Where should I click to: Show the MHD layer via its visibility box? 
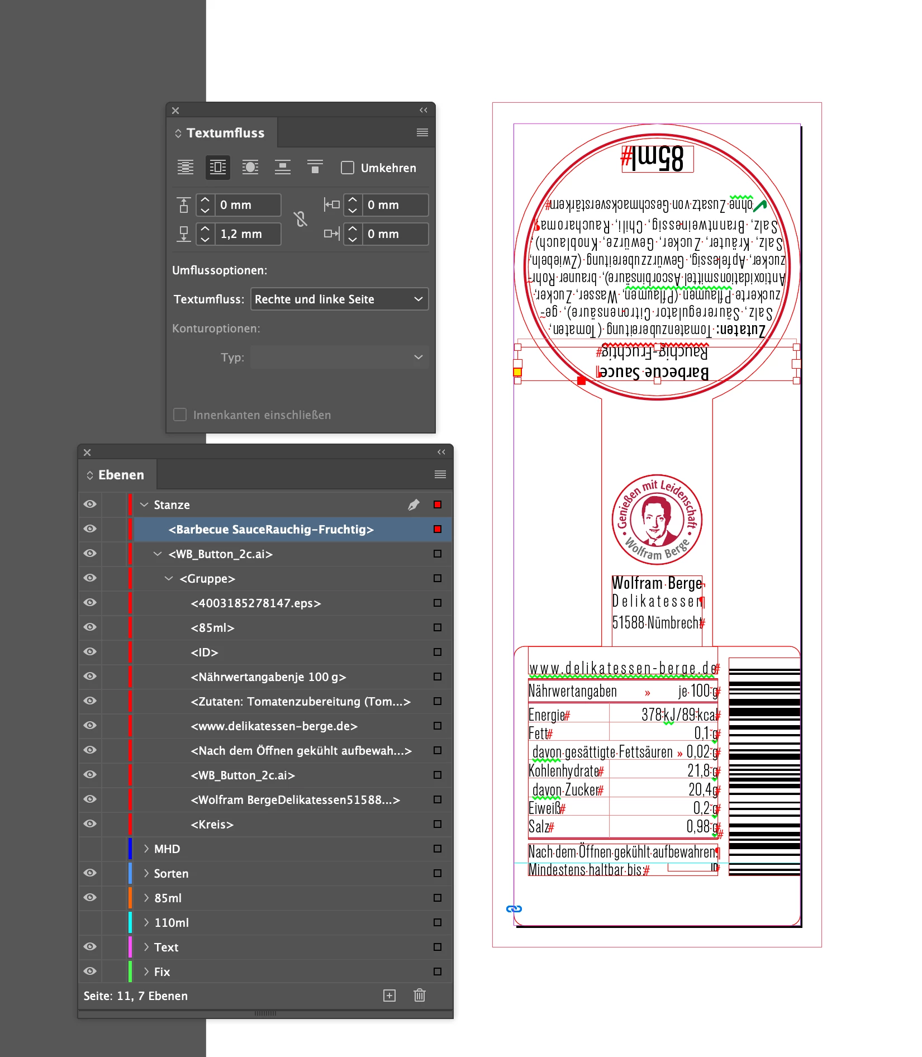click(90, 849)
